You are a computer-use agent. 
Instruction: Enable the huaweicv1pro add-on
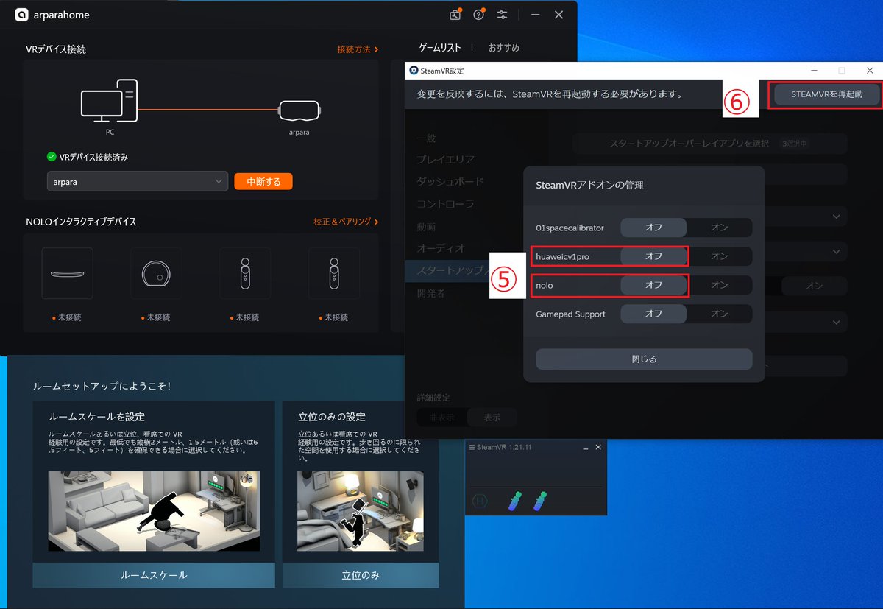click(719, 256)
